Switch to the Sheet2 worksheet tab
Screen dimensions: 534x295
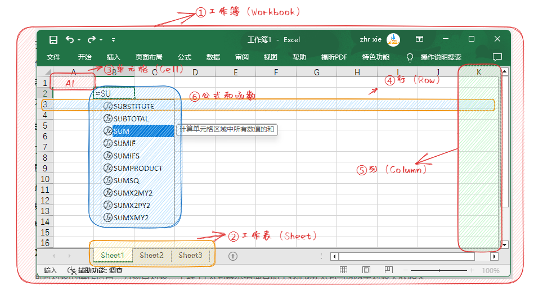[x=151, y=255]
